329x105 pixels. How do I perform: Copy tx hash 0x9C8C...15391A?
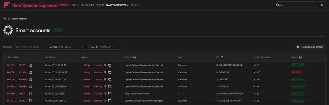click(30, 72)
